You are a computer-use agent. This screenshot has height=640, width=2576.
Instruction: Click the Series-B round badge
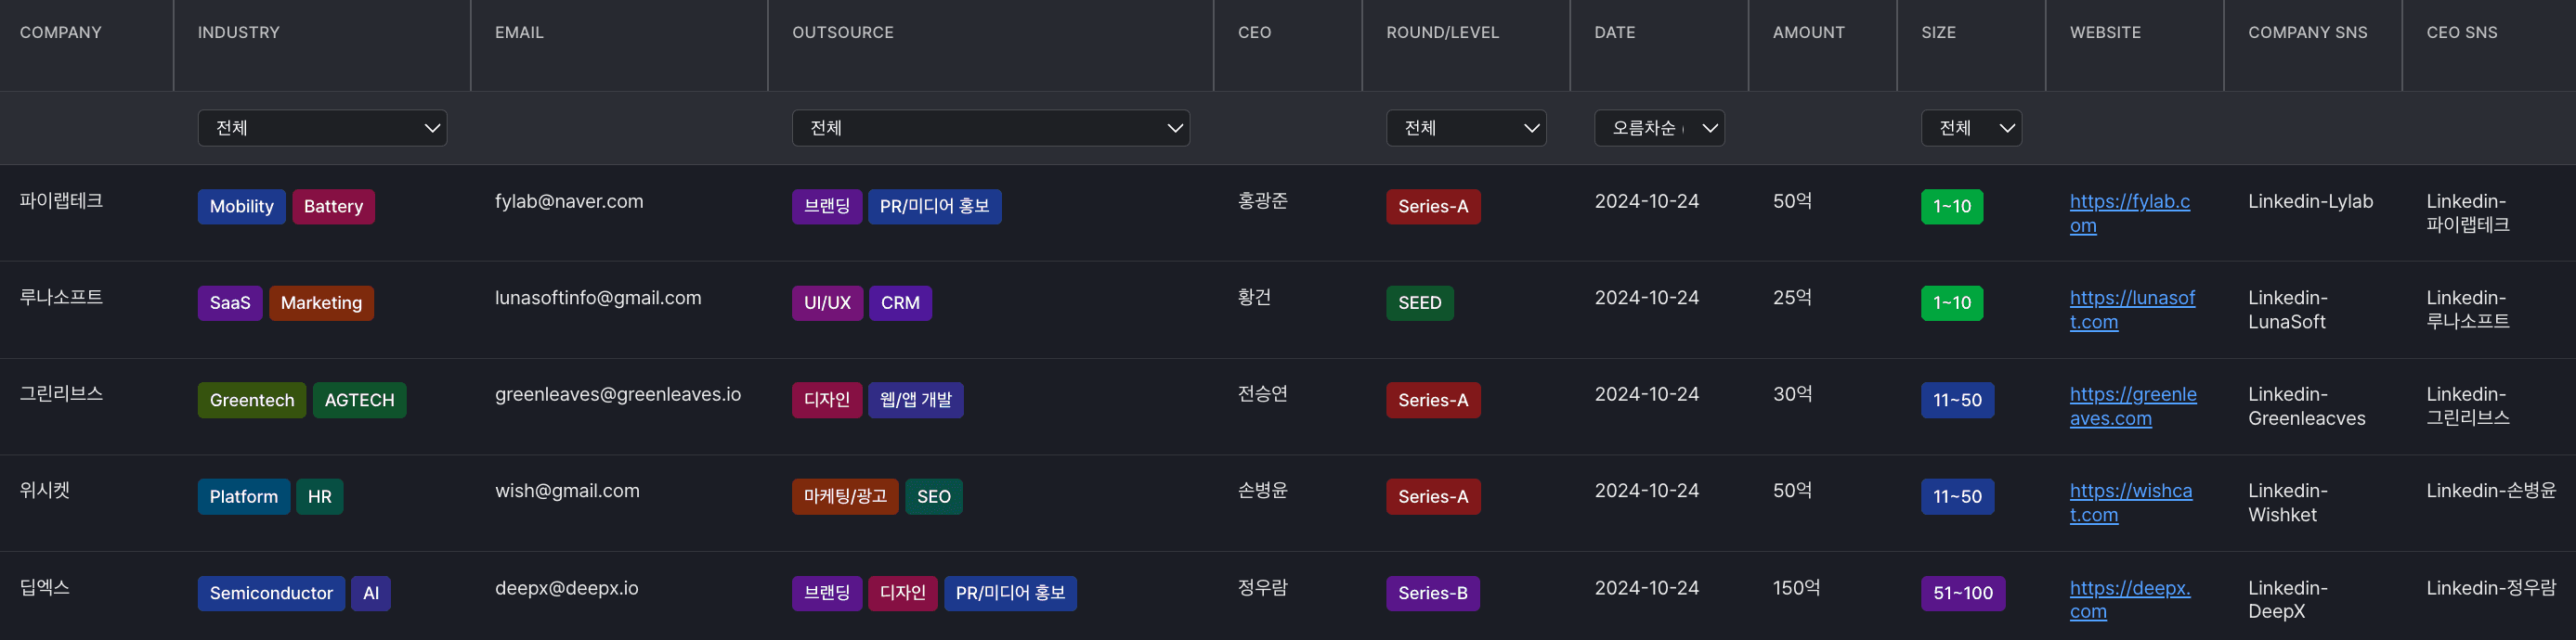coord(1432,593)
